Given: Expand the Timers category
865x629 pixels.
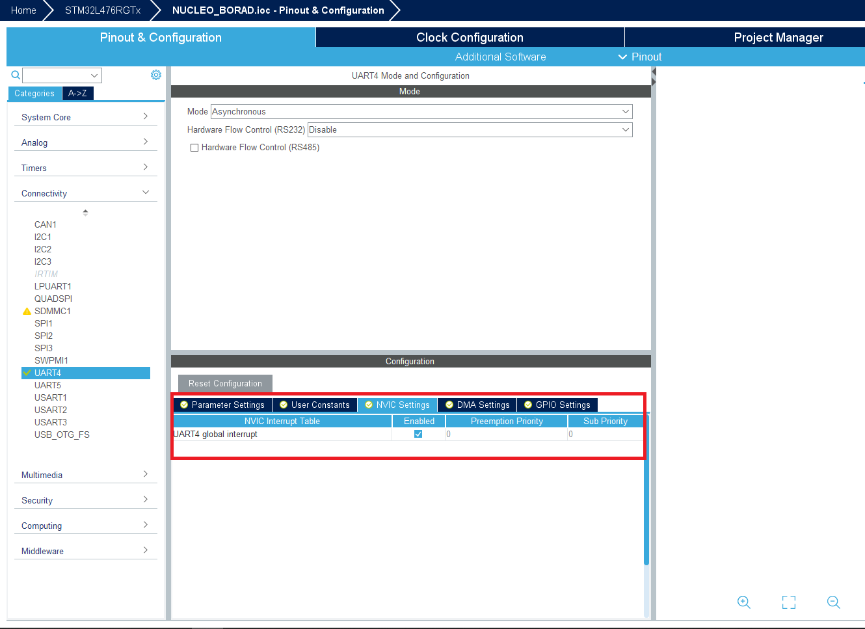Looking at the screenshot, I should point(85,168).
